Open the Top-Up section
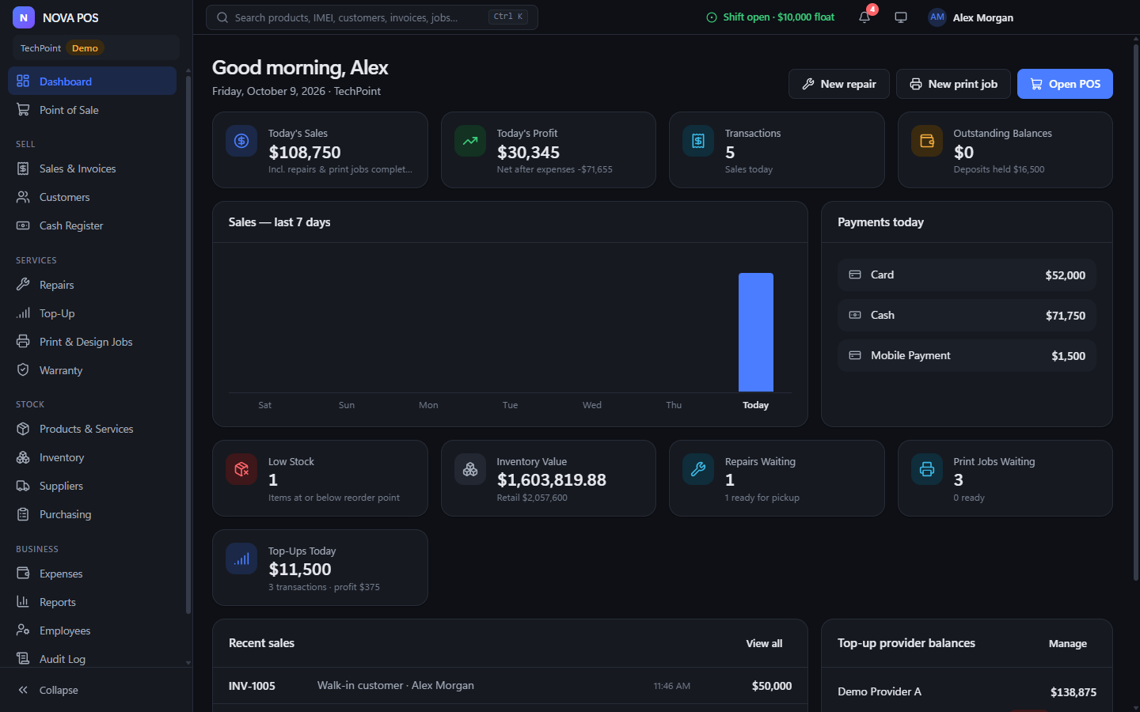 coord(92,313)
